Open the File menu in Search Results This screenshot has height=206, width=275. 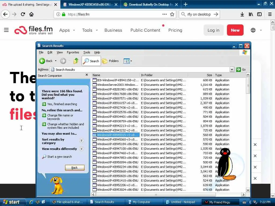(41, 52)
